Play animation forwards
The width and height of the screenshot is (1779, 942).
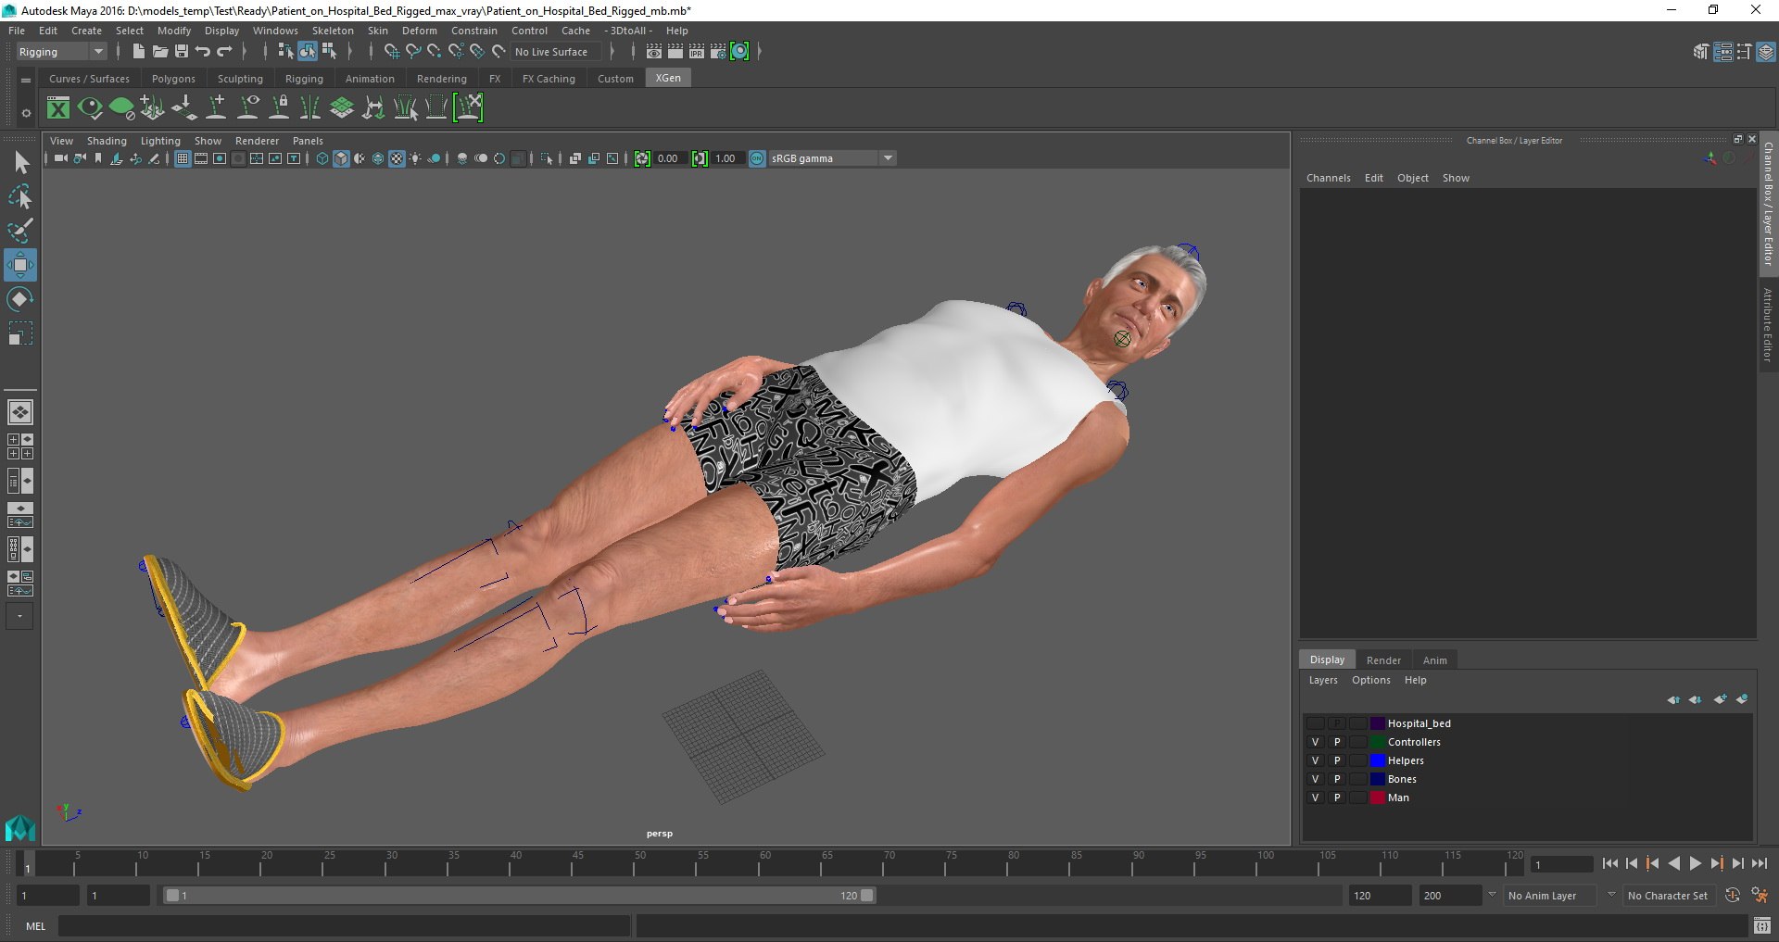(1695, 863)
